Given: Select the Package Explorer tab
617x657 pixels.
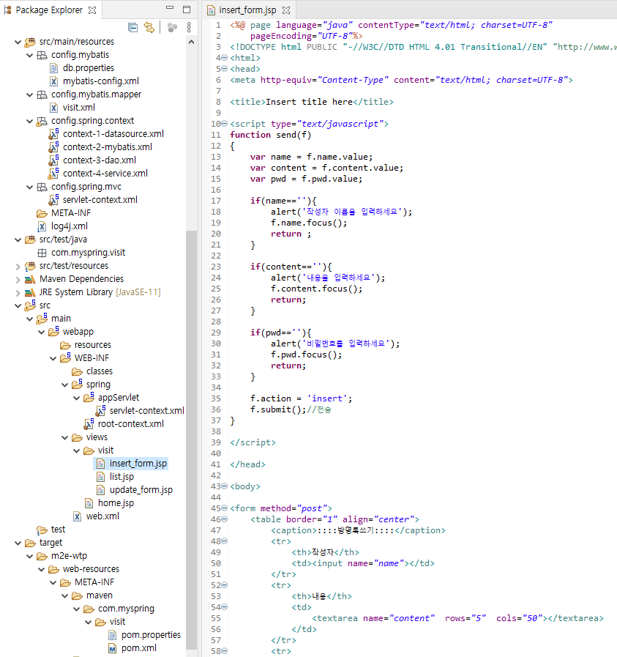Looking at the screenshot, I should coord(49,10).
